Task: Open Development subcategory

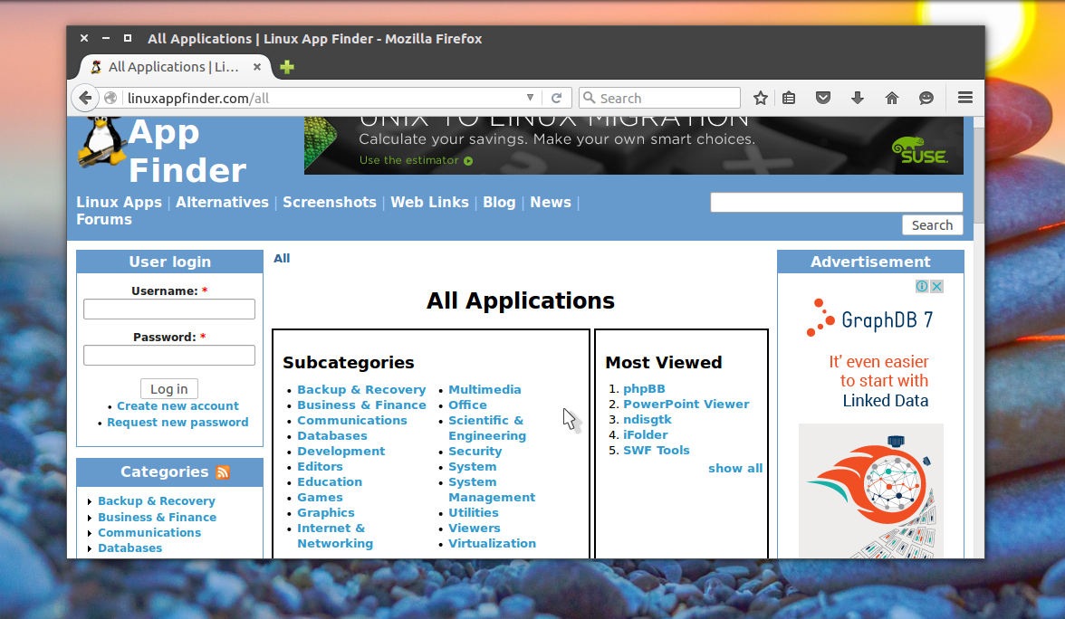Action: 341,452
